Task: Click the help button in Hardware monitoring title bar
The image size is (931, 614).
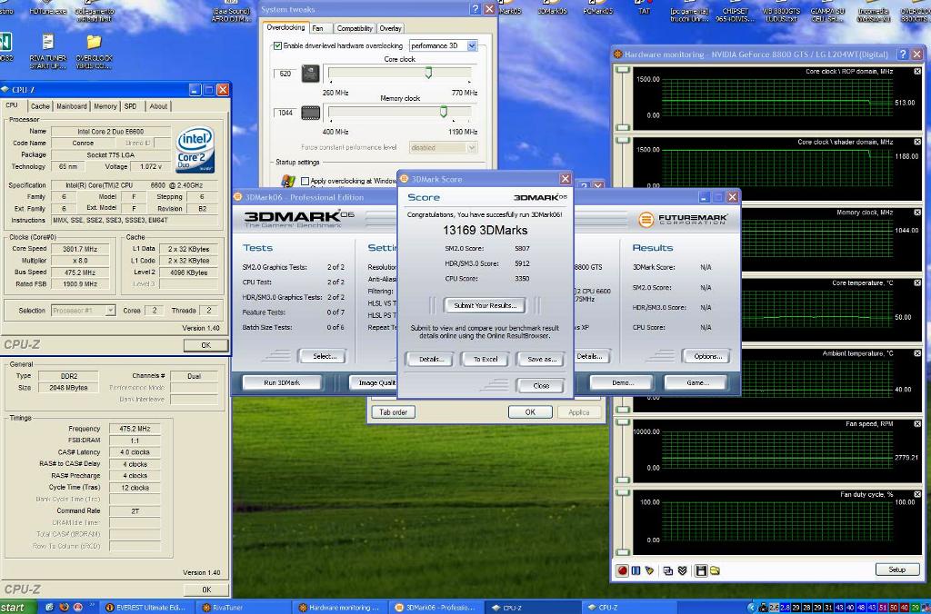Action: [x=903, y=54]
